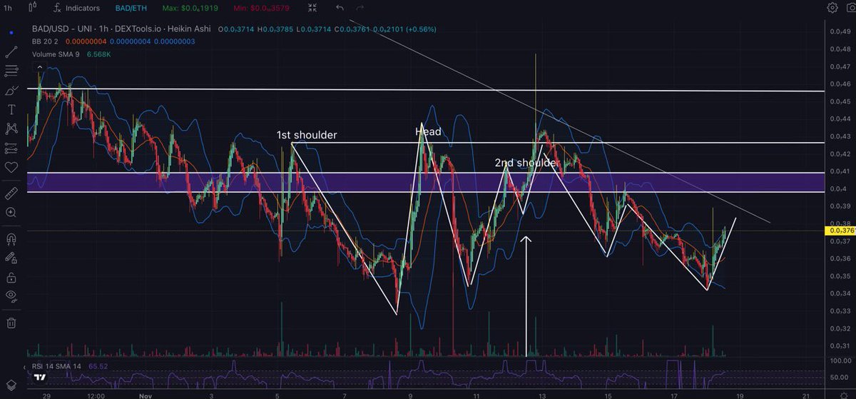Select the '2nd shoulder' text label
Image resolution: width=856 pixels, height=399 pixels.
coord(526,163)
